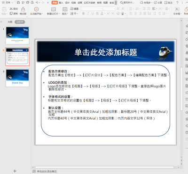Select the Format Painter (格式刷) brush
The image size is (188, 174).
coord(23,9)
